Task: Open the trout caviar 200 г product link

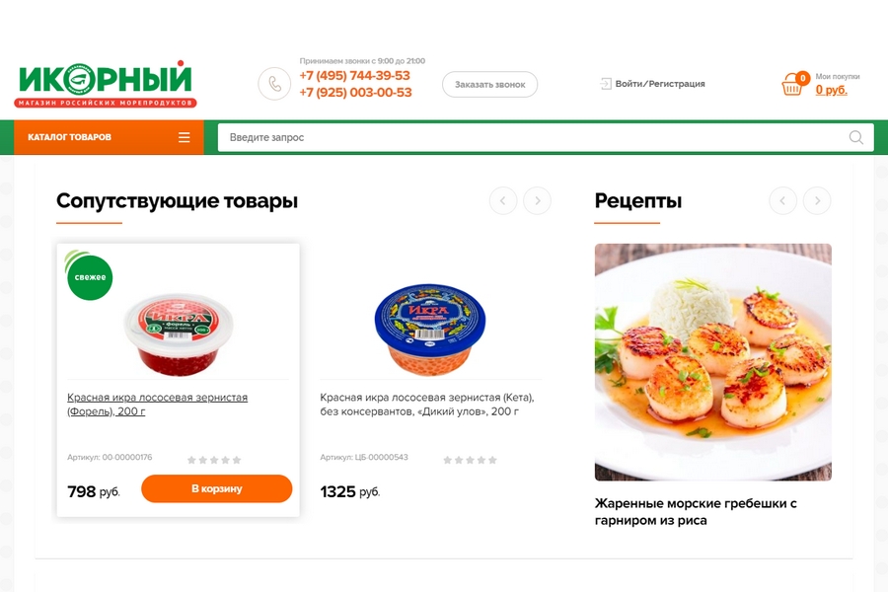Action: [158, 405]
